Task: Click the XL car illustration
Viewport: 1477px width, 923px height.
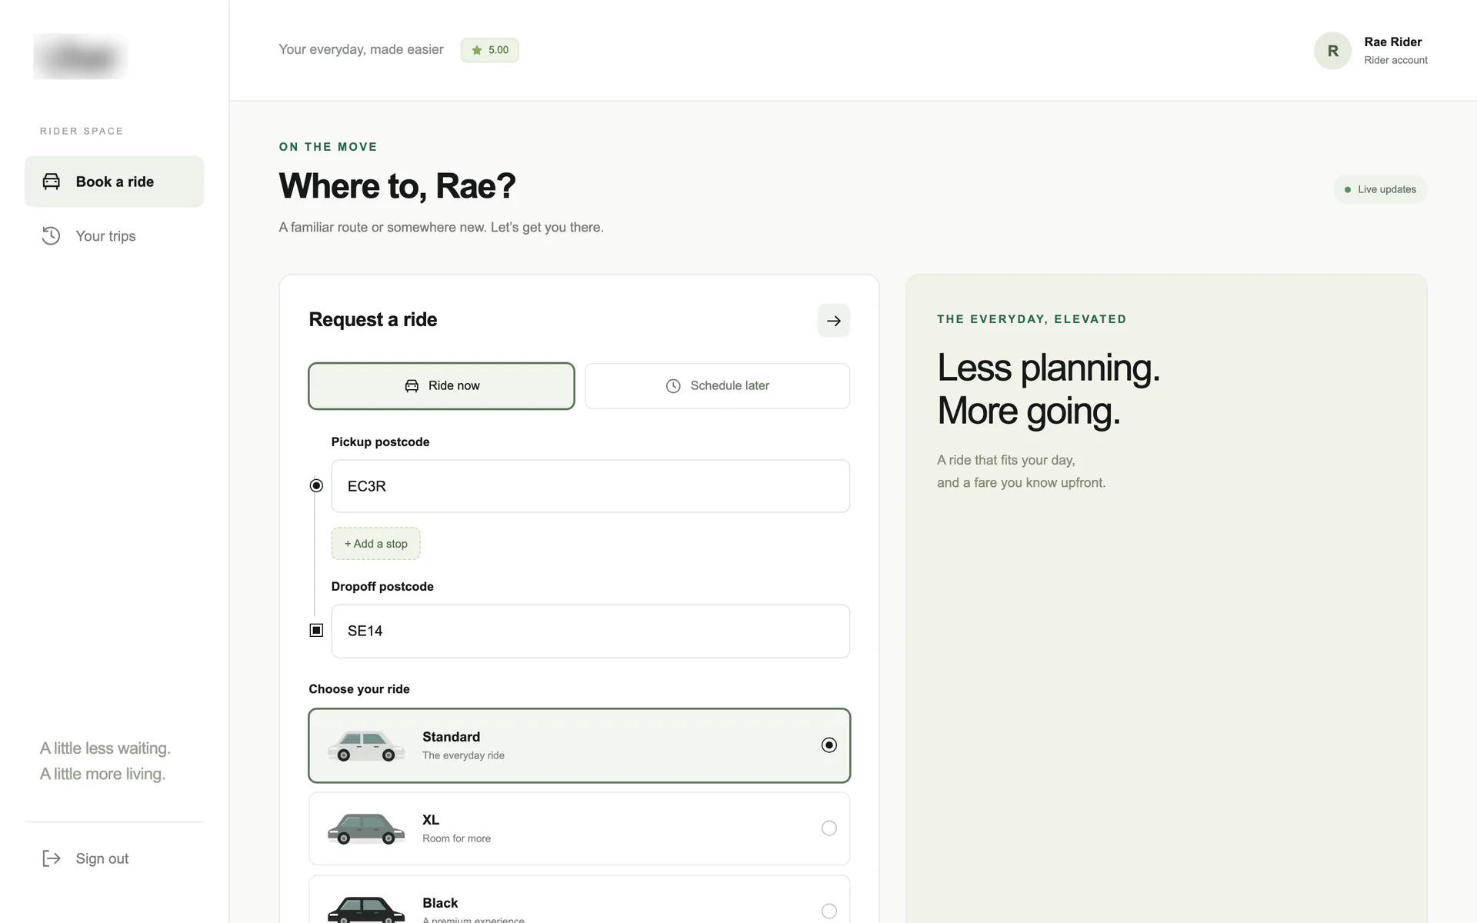Action: [366, 829]
